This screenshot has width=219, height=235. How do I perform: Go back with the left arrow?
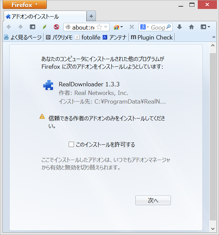click(x=9, y=27)
